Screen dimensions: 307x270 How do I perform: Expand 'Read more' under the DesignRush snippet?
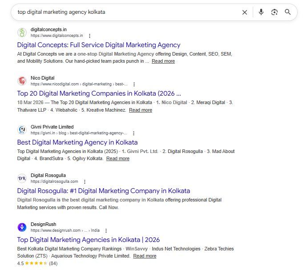145,256
